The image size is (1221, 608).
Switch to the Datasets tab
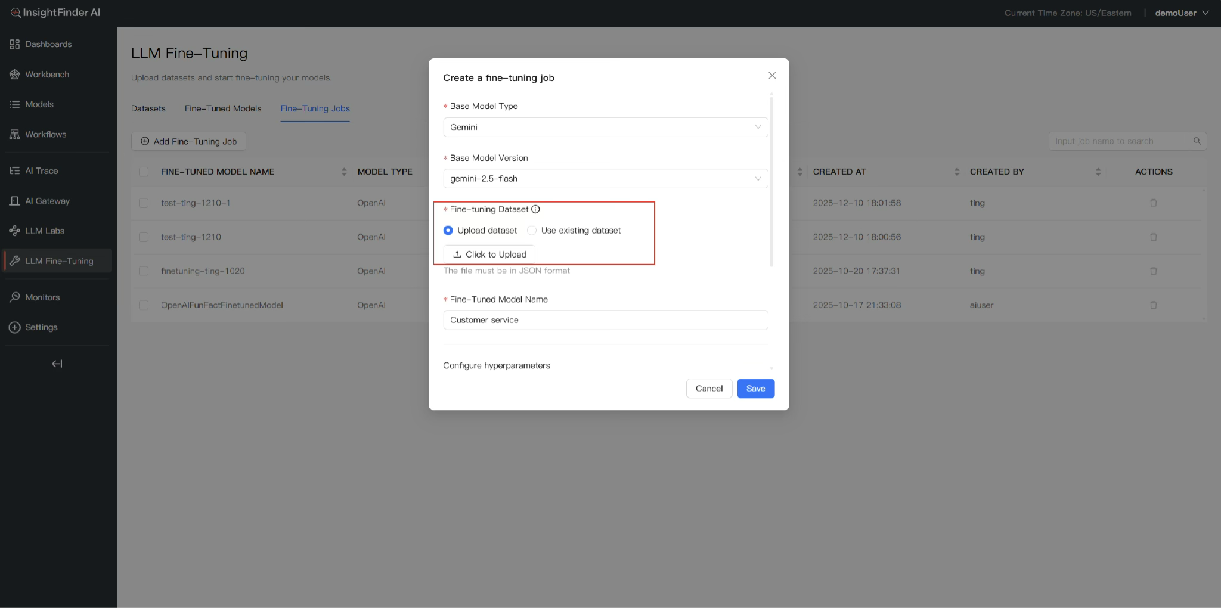click(148, 108)
